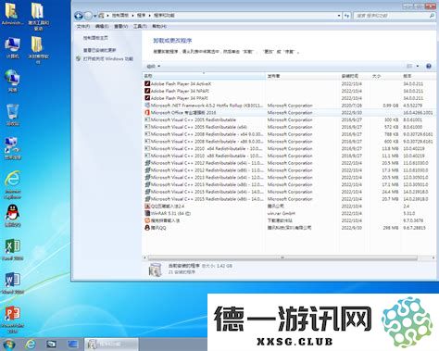Sort by the 名称 column header
The height and width of the screenshot is (351, 439).
(x=204, y=76)
